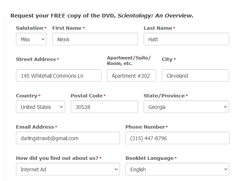
Task: Click the "Postal Code" label text
Action: coord(86,96)
